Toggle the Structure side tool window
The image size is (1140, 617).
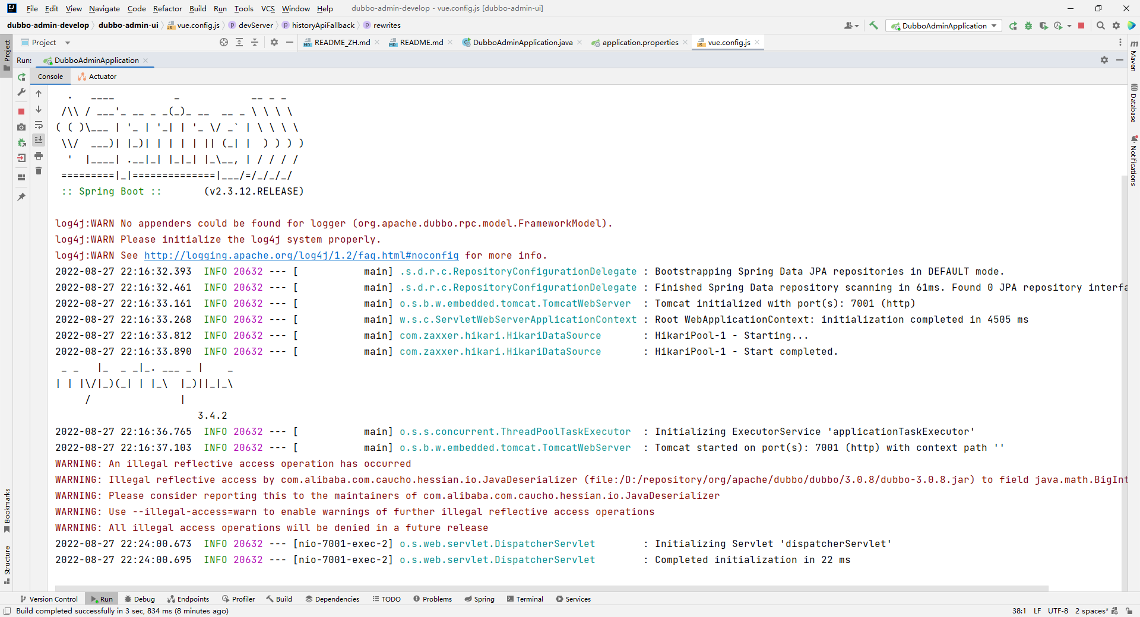click(7, 564)
